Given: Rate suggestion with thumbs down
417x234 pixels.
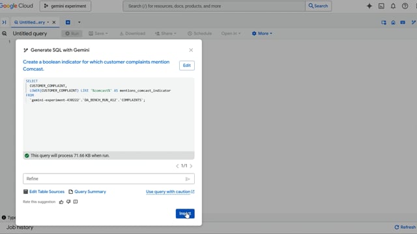Looking at the screenshot, I should click(x=68, y=202).
